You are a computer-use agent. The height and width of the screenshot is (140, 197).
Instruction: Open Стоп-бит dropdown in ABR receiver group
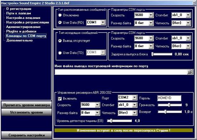pos(134,105)
